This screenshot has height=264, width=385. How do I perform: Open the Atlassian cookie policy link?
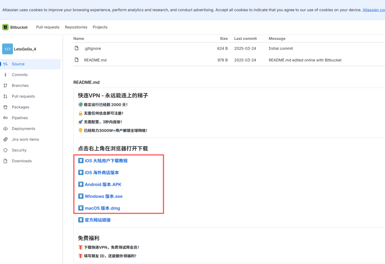tap(373, 10)
